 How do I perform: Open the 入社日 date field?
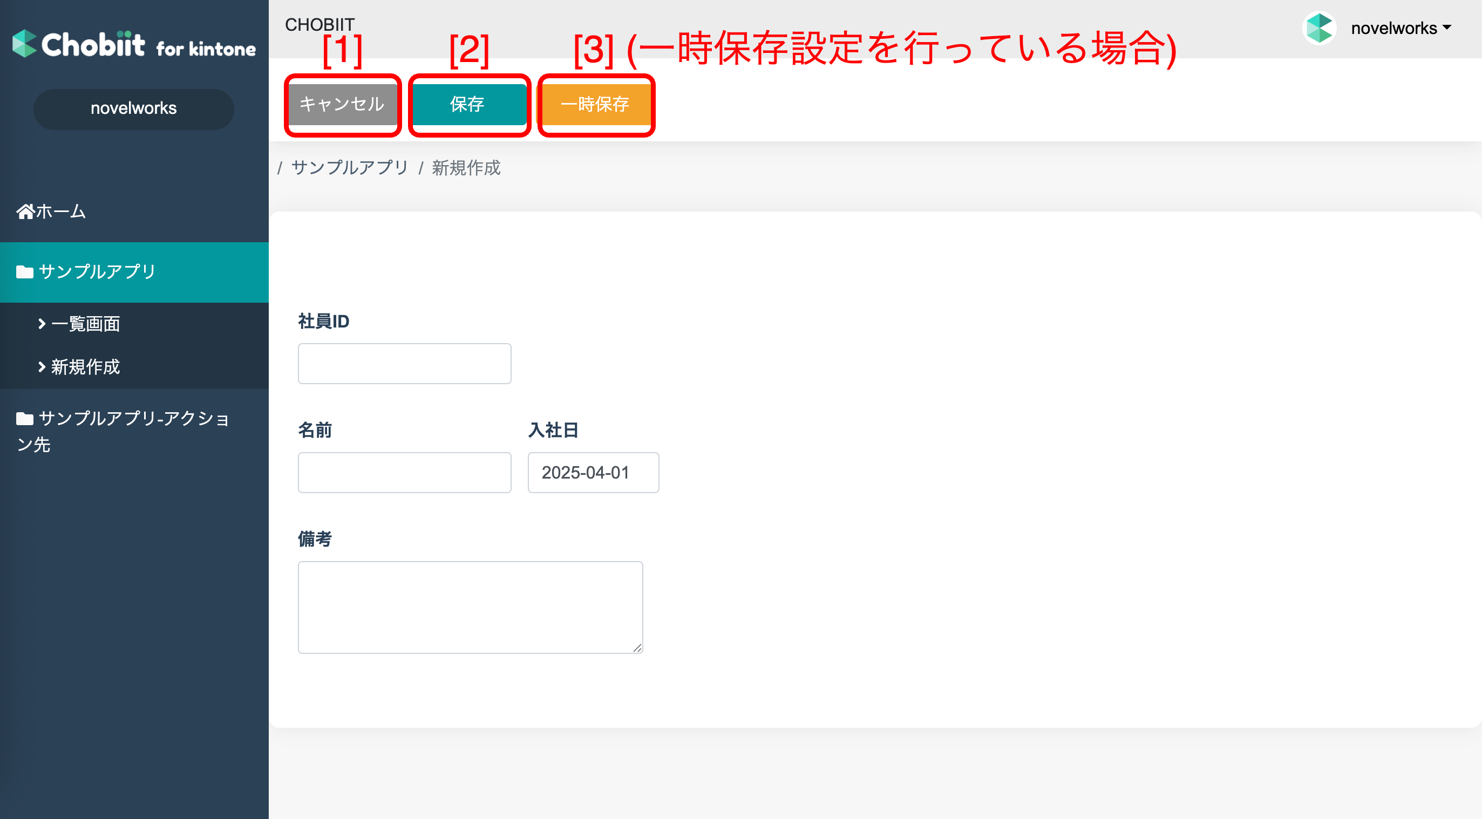pos(593,473)
